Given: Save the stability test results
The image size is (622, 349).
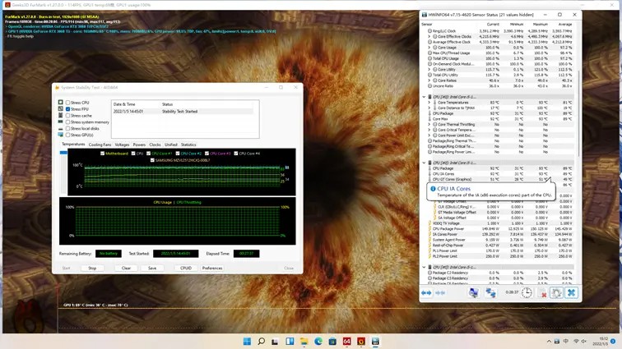Looking at the screenshot, I should 152,269.
